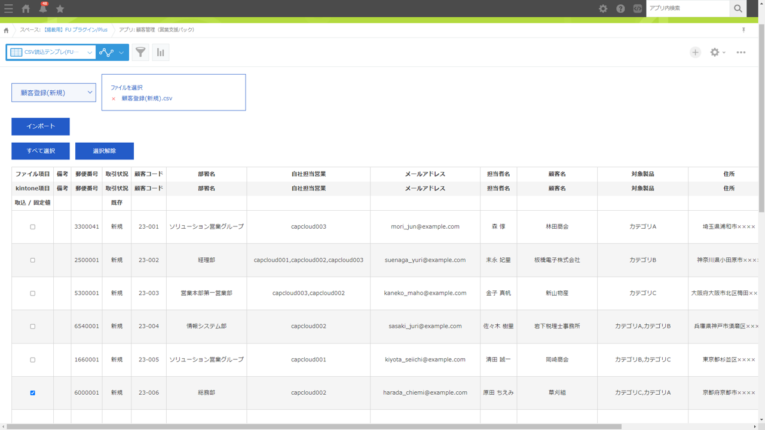The image size is (765, 430).
Task: Open notifications bell with badge
Action: [x=43, y=8]
